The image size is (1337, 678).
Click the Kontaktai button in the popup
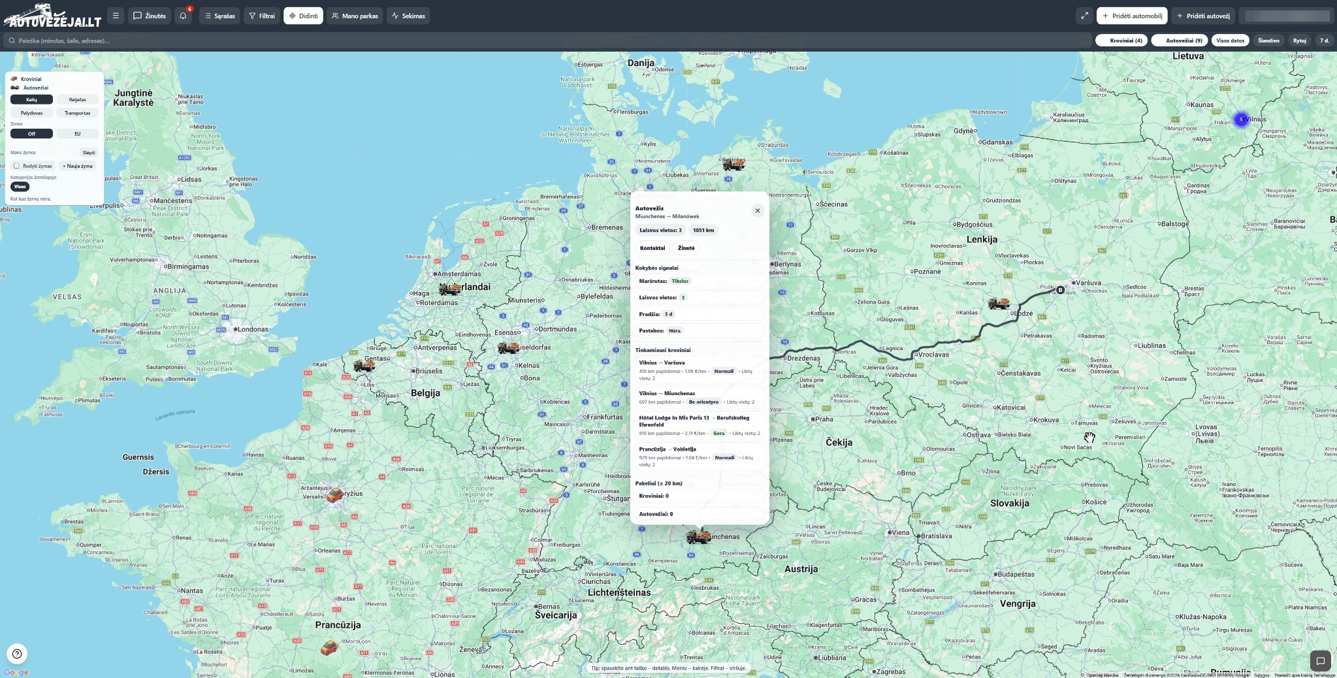pos(652,248)
